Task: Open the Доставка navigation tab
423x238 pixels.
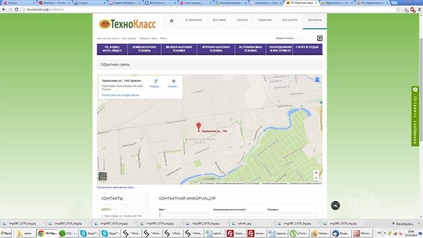Action: point(219,20)
